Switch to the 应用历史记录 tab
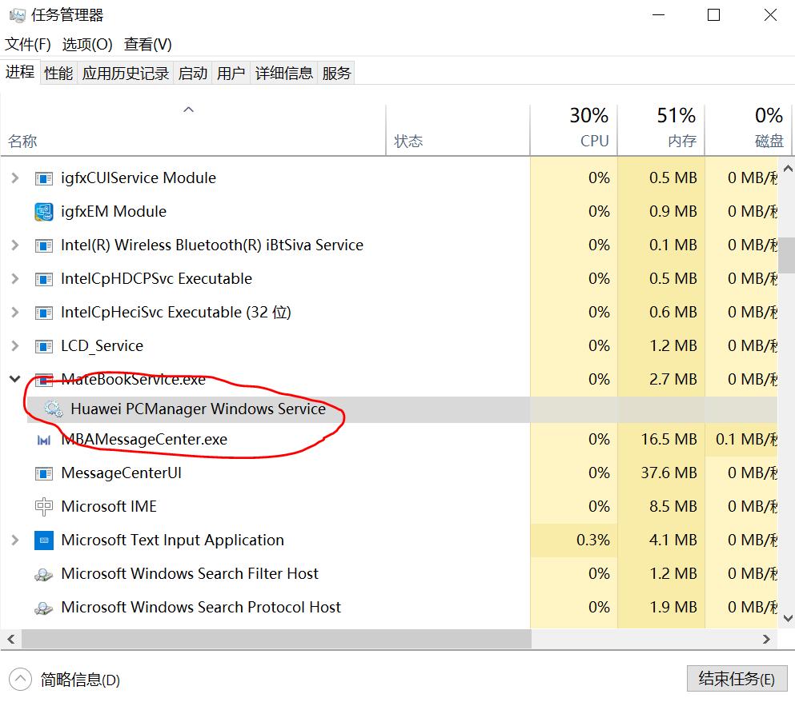 pyautogui.click(x=125, y=74)
